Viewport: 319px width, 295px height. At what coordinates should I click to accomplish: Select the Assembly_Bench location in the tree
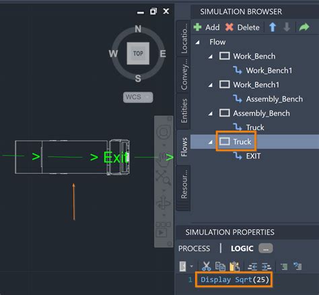click(261, 113)
